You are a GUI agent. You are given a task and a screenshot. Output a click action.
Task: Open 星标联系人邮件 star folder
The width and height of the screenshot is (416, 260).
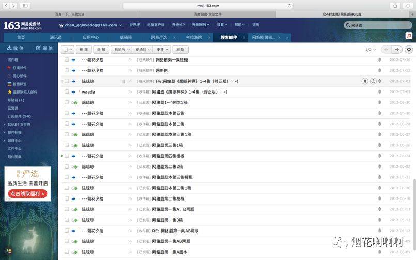[22, 92]
